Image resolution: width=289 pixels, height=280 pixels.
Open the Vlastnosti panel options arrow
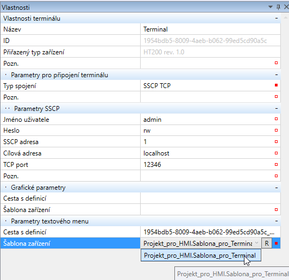click(271, 7)
